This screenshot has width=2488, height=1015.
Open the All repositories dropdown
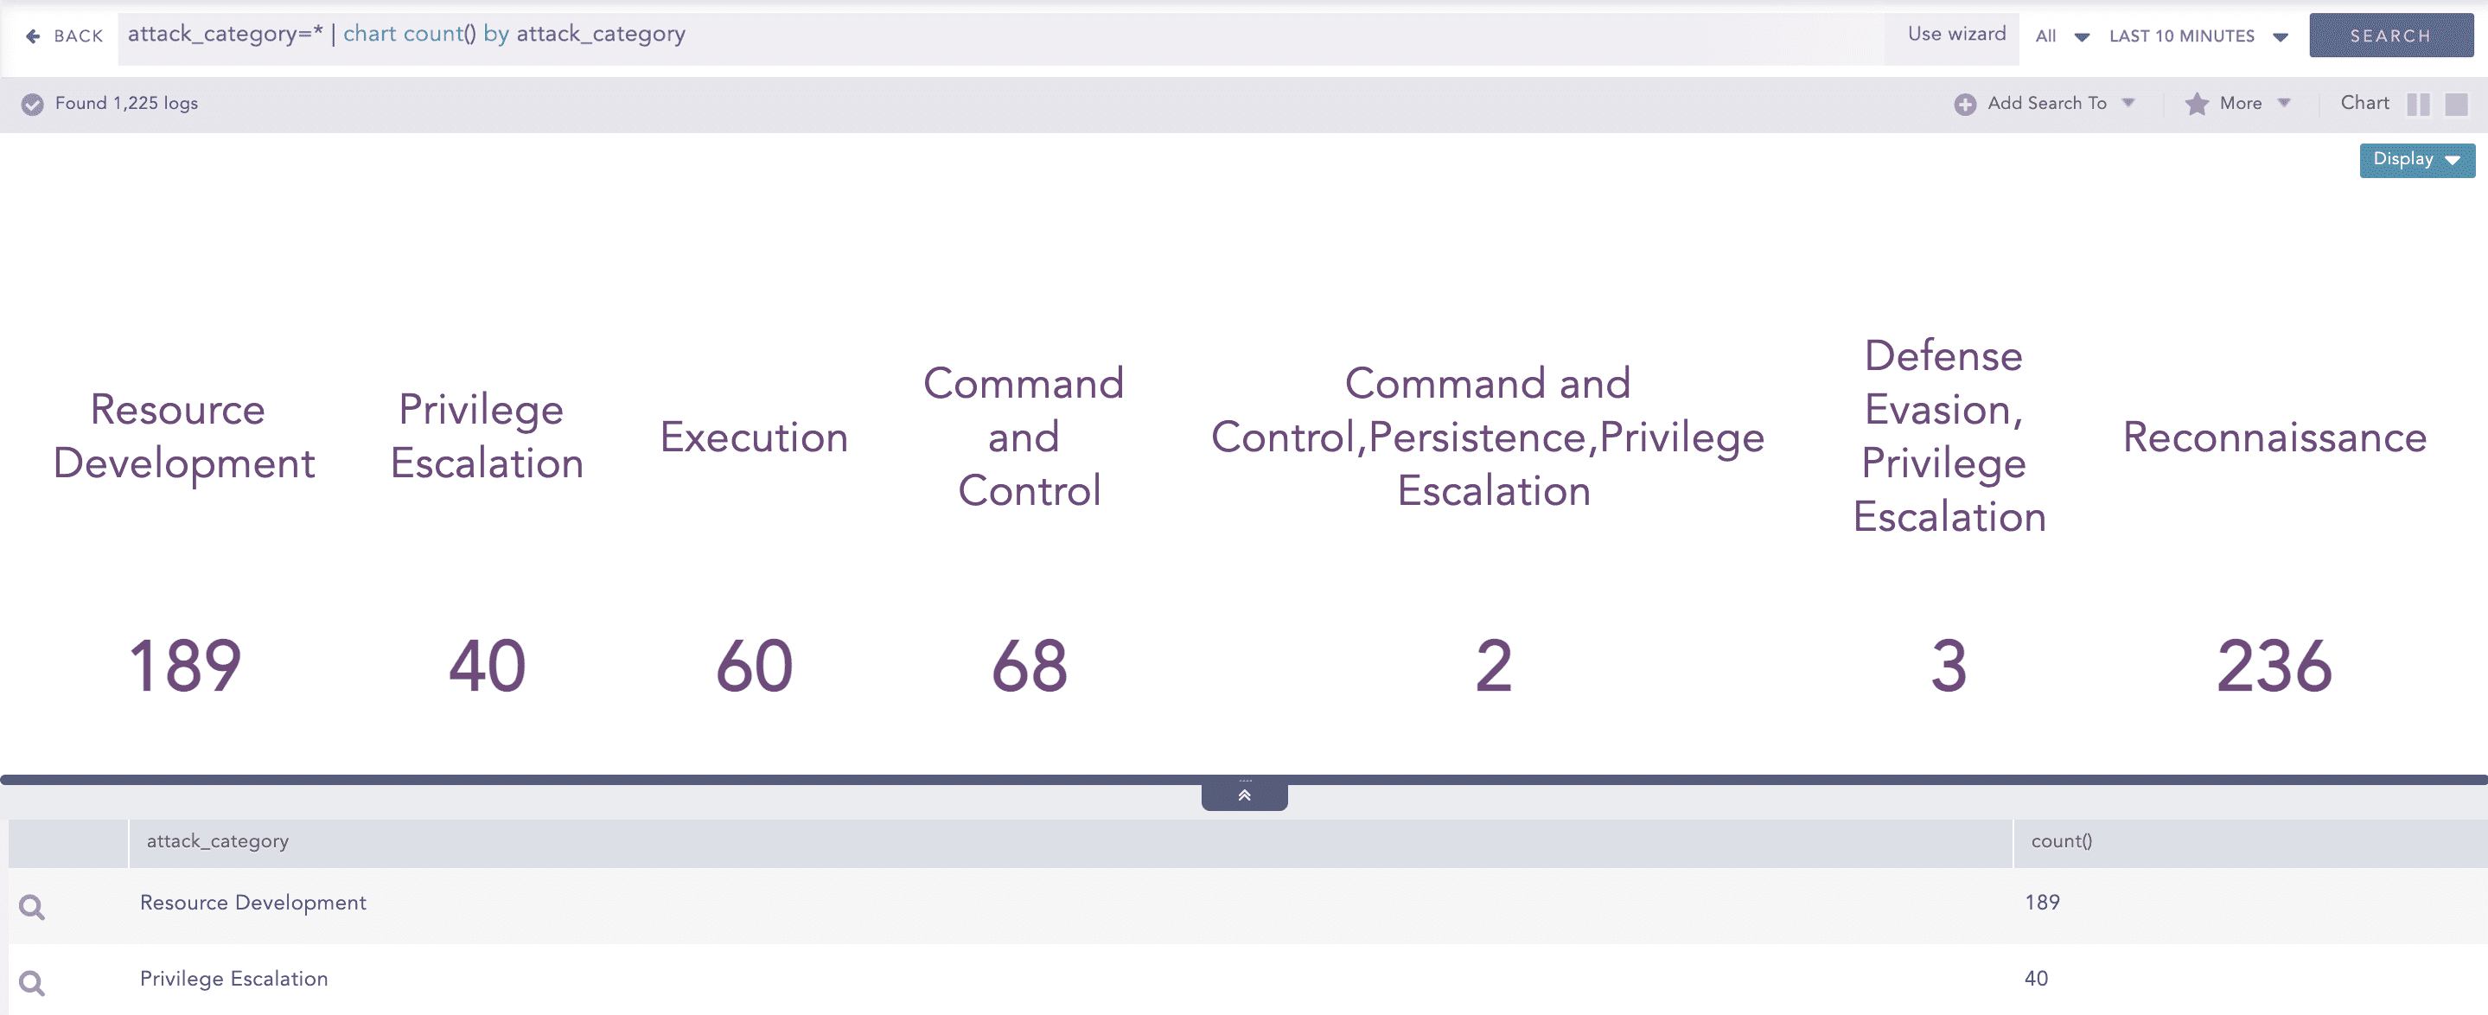point(2061,36)
